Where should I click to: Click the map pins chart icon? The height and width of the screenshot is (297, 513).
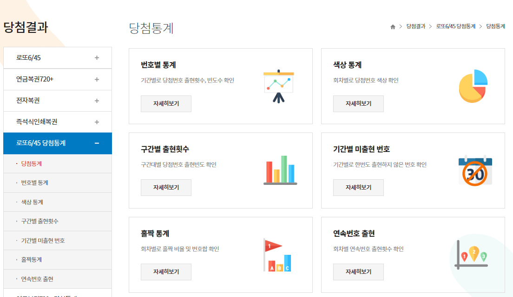[472, 255]
